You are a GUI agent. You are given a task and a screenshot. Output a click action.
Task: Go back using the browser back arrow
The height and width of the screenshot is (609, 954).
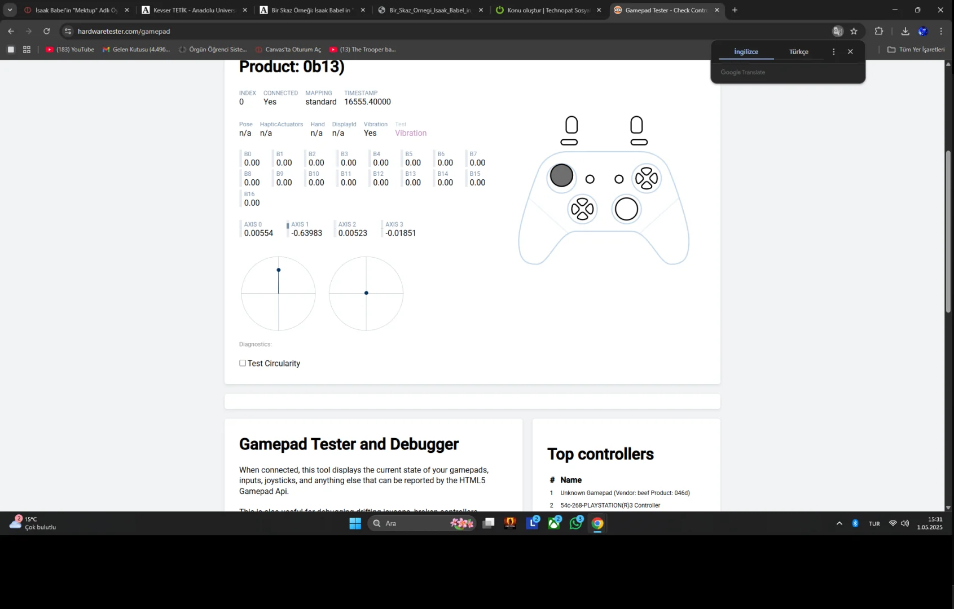[x=11, y=31]
